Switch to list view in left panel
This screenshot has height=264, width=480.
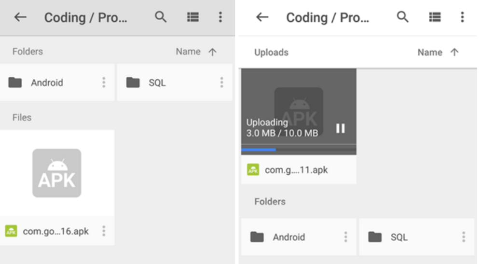[193, 17]
